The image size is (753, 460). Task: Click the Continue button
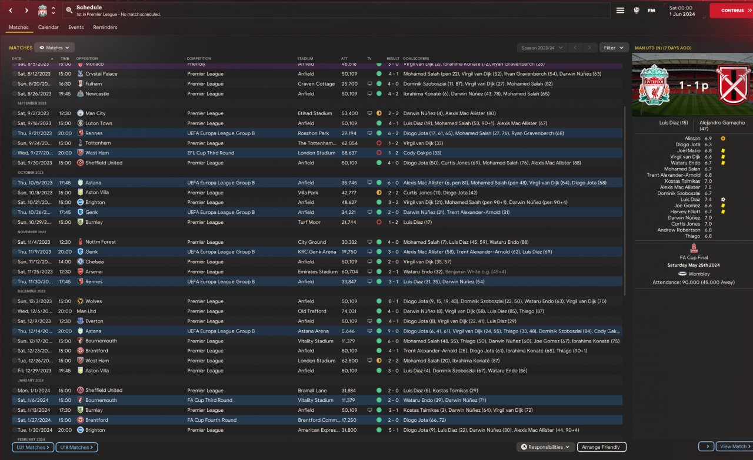pyautogui.click(x=731, y=11)
